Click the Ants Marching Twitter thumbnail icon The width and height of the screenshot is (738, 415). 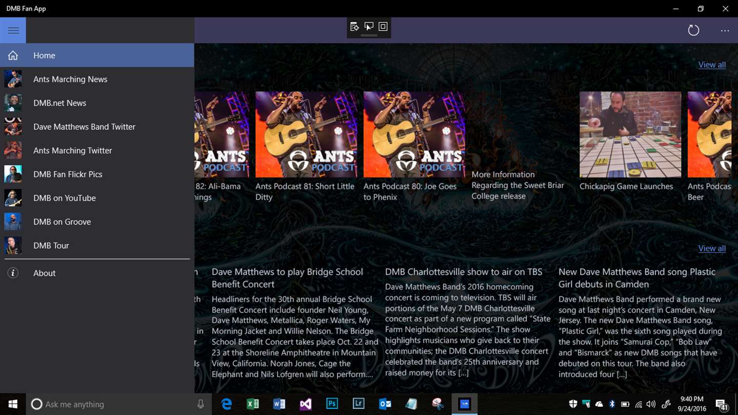pyautogui.click(x=13, y=151)
